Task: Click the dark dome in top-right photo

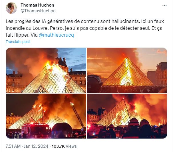Action: point(94,84)
